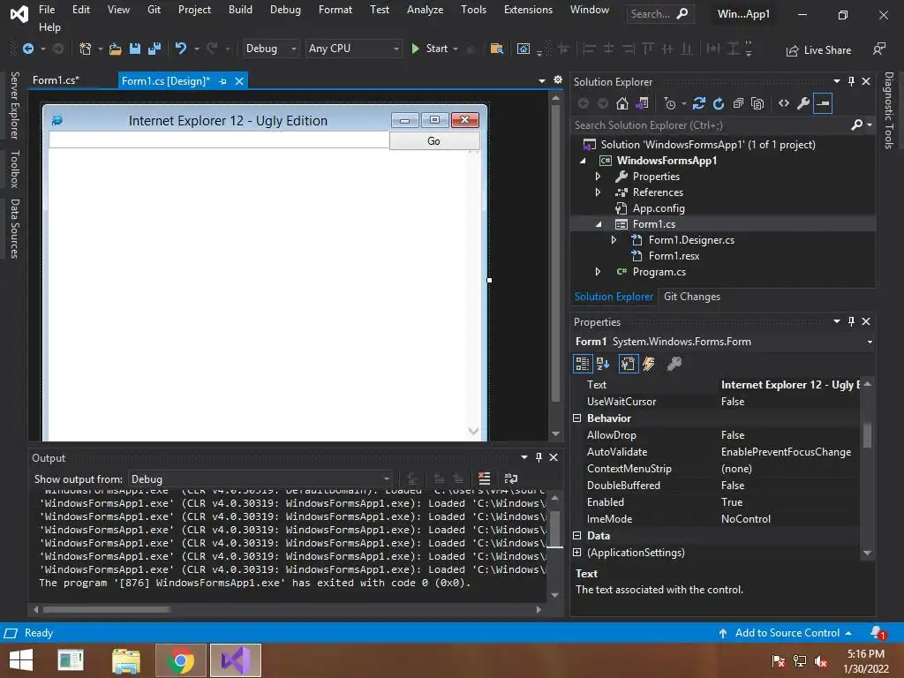Click Clear All icon in Output panel

[x=485, y=478]
